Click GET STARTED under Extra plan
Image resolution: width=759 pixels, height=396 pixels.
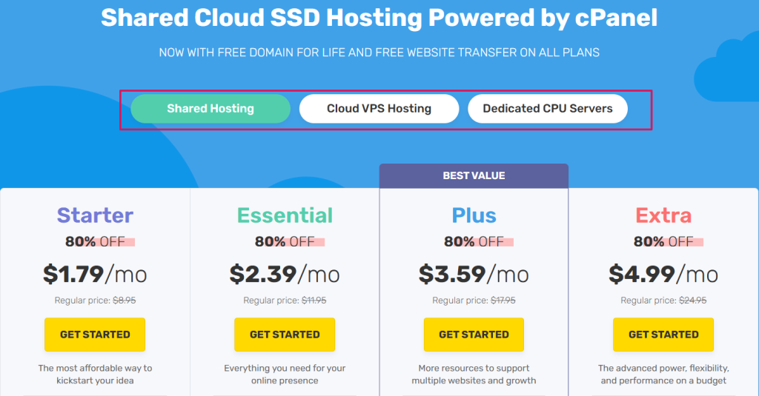(663, 334)
